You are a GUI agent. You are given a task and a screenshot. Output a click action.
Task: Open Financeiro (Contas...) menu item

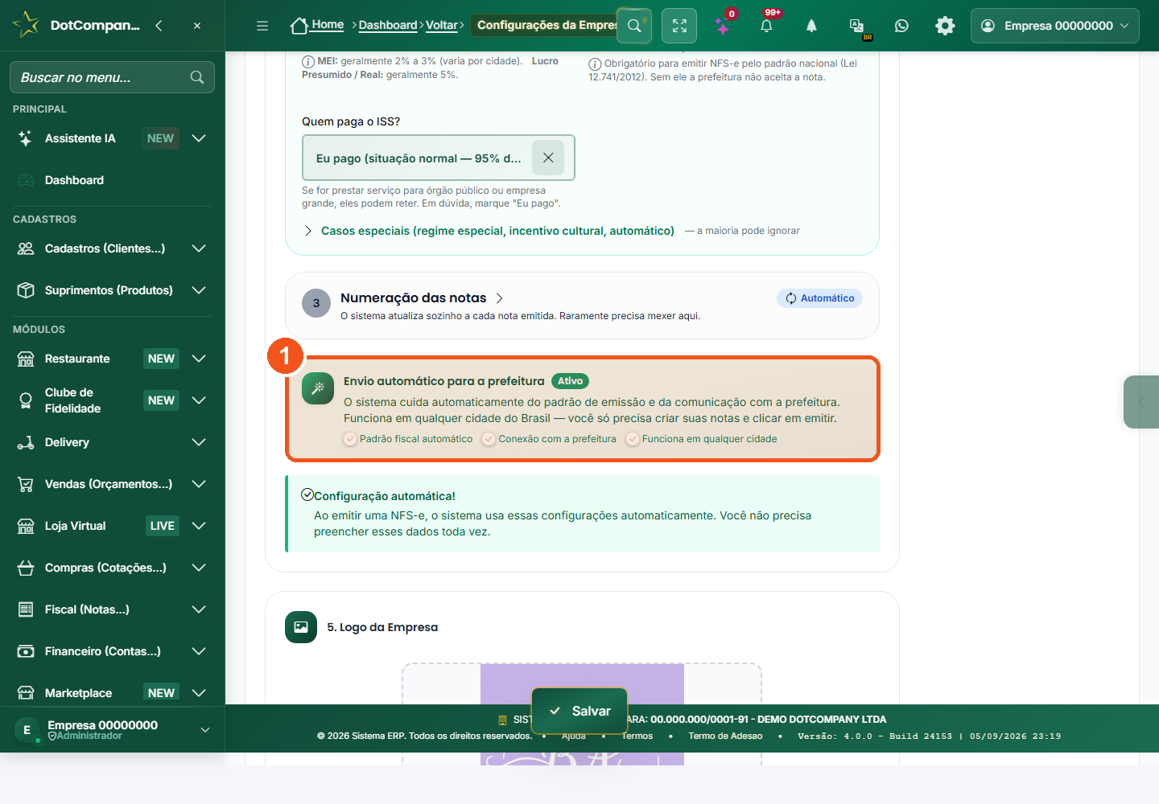pos(113,651)
